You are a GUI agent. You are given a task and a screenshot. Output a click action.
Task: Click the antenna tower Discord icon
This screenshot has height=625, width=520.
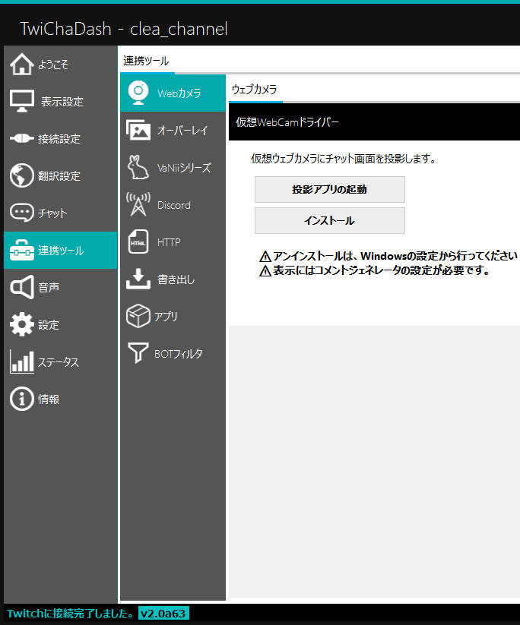(138, 204)
